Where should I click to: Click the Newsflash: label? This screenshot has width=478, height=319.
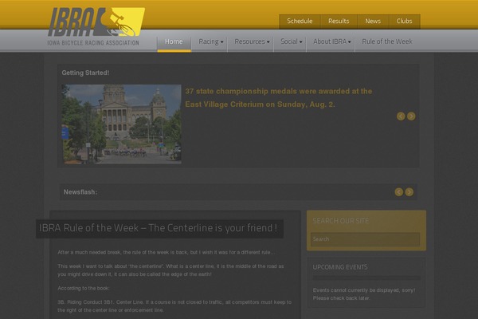click(x=80, y=192)
